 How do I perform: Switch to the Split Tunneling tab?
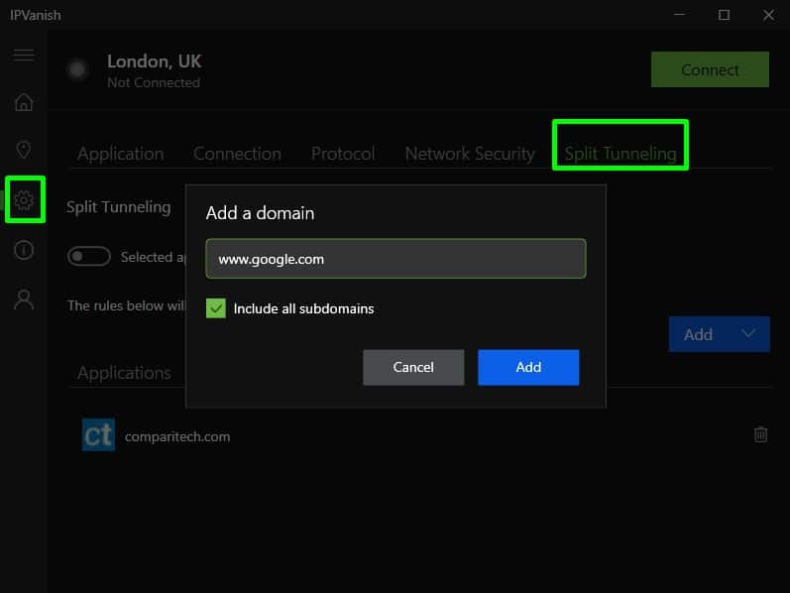coord(621,154)
